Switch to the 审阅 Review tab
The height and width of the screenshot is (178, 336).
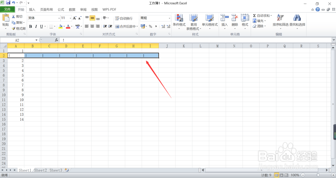[x=83, y=9]
